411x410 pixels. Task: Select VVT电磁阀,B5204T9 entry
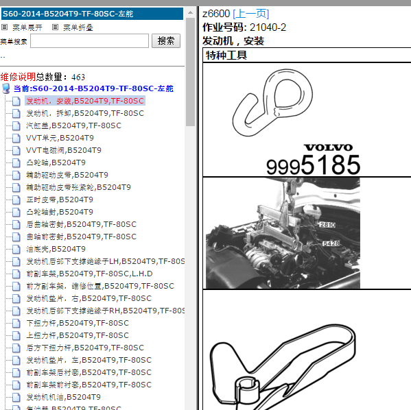tap(63, 150)
